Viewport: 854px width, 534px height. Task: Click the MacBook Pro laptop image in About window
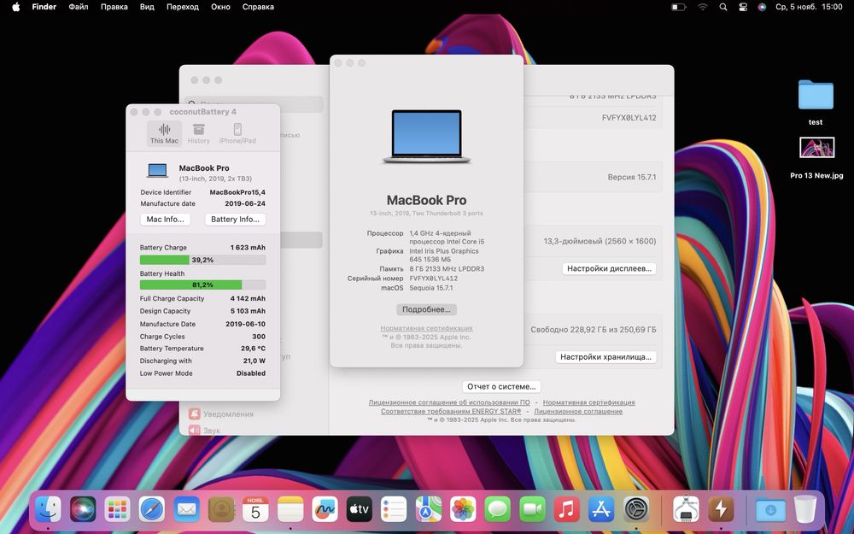(426, 136)
